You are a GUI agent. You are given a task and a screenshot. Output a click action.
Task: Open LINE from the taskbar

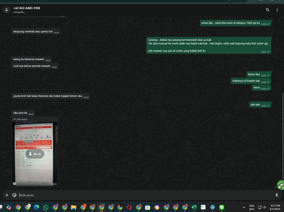(x=222, y=207)
